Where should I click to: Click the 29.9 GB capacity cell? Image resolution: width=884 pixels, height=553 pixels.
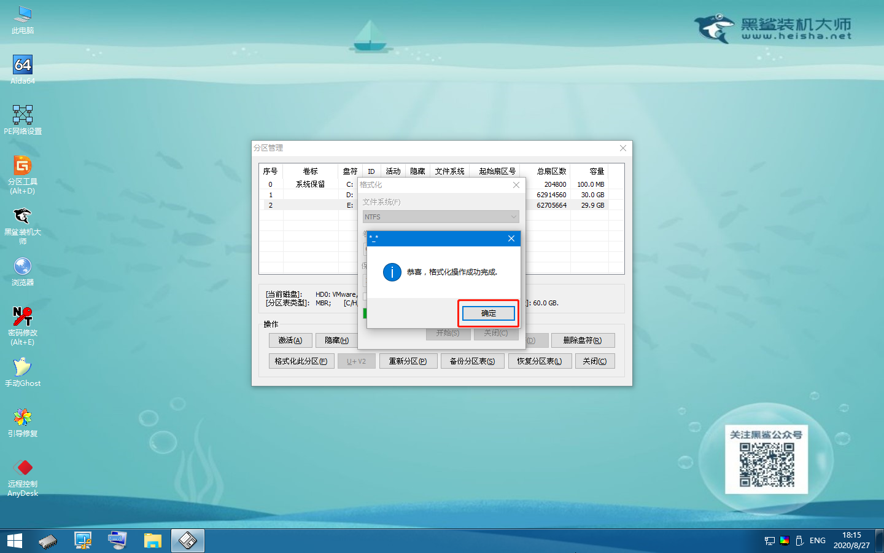(x=592, y=205)
